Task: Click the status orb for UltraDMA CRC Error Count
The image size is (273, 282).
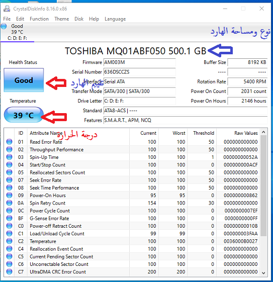Action: coord(9,271)
